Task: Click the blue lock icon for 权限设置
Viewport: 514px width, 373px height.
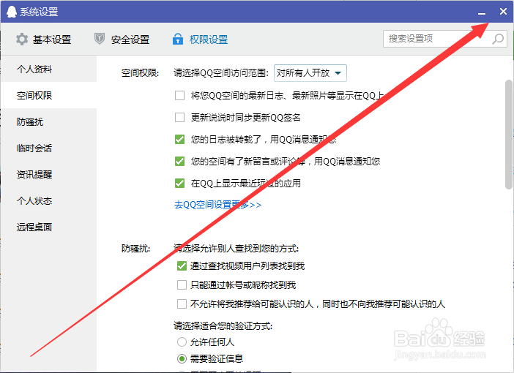Action: click(x=178, y=39)
